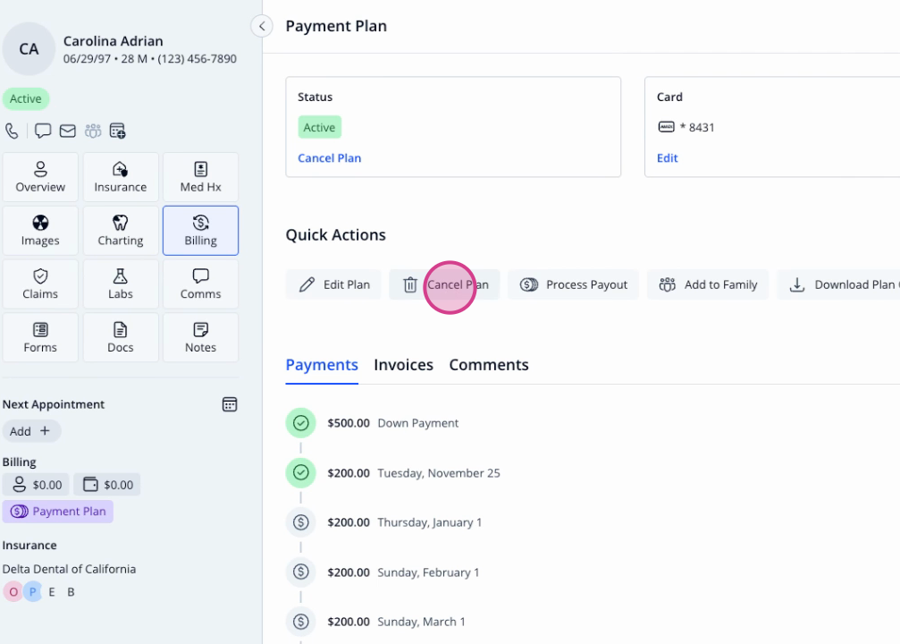Open the Notes tile

pyautogui.click(x=200, y=337)
